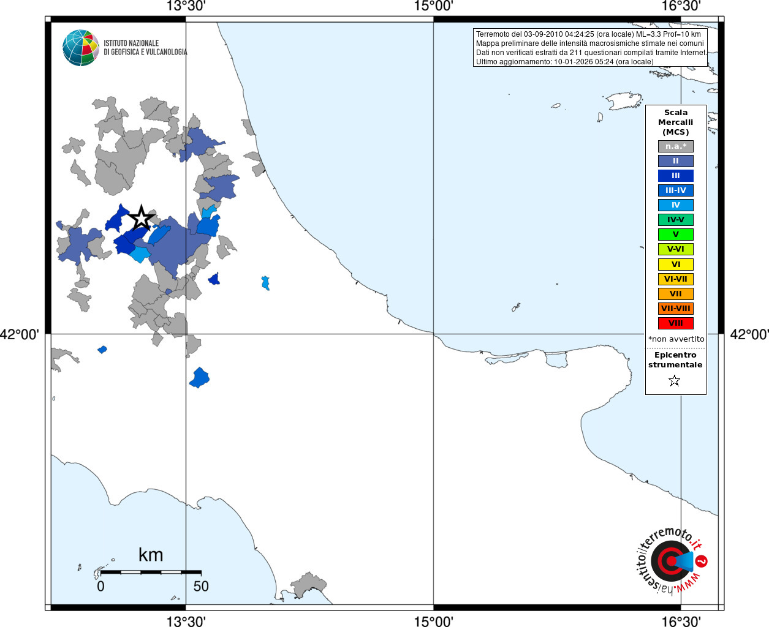
Task: Click the earthquake info text box
Action: [x=591, y=48]
